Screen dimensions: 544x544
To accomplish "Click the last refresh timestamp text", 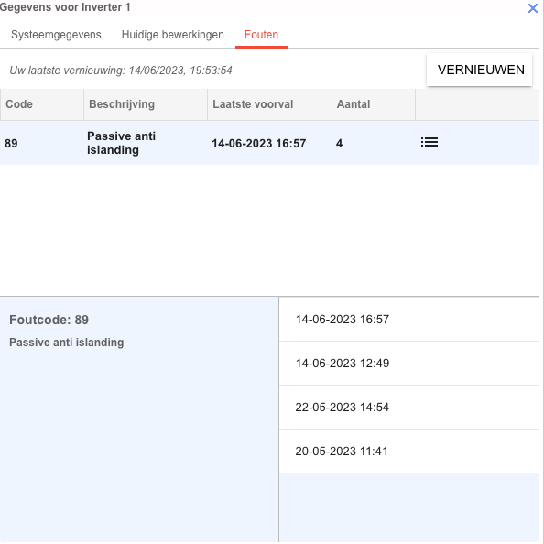I will pyautogui.click(x=121, y=71).
